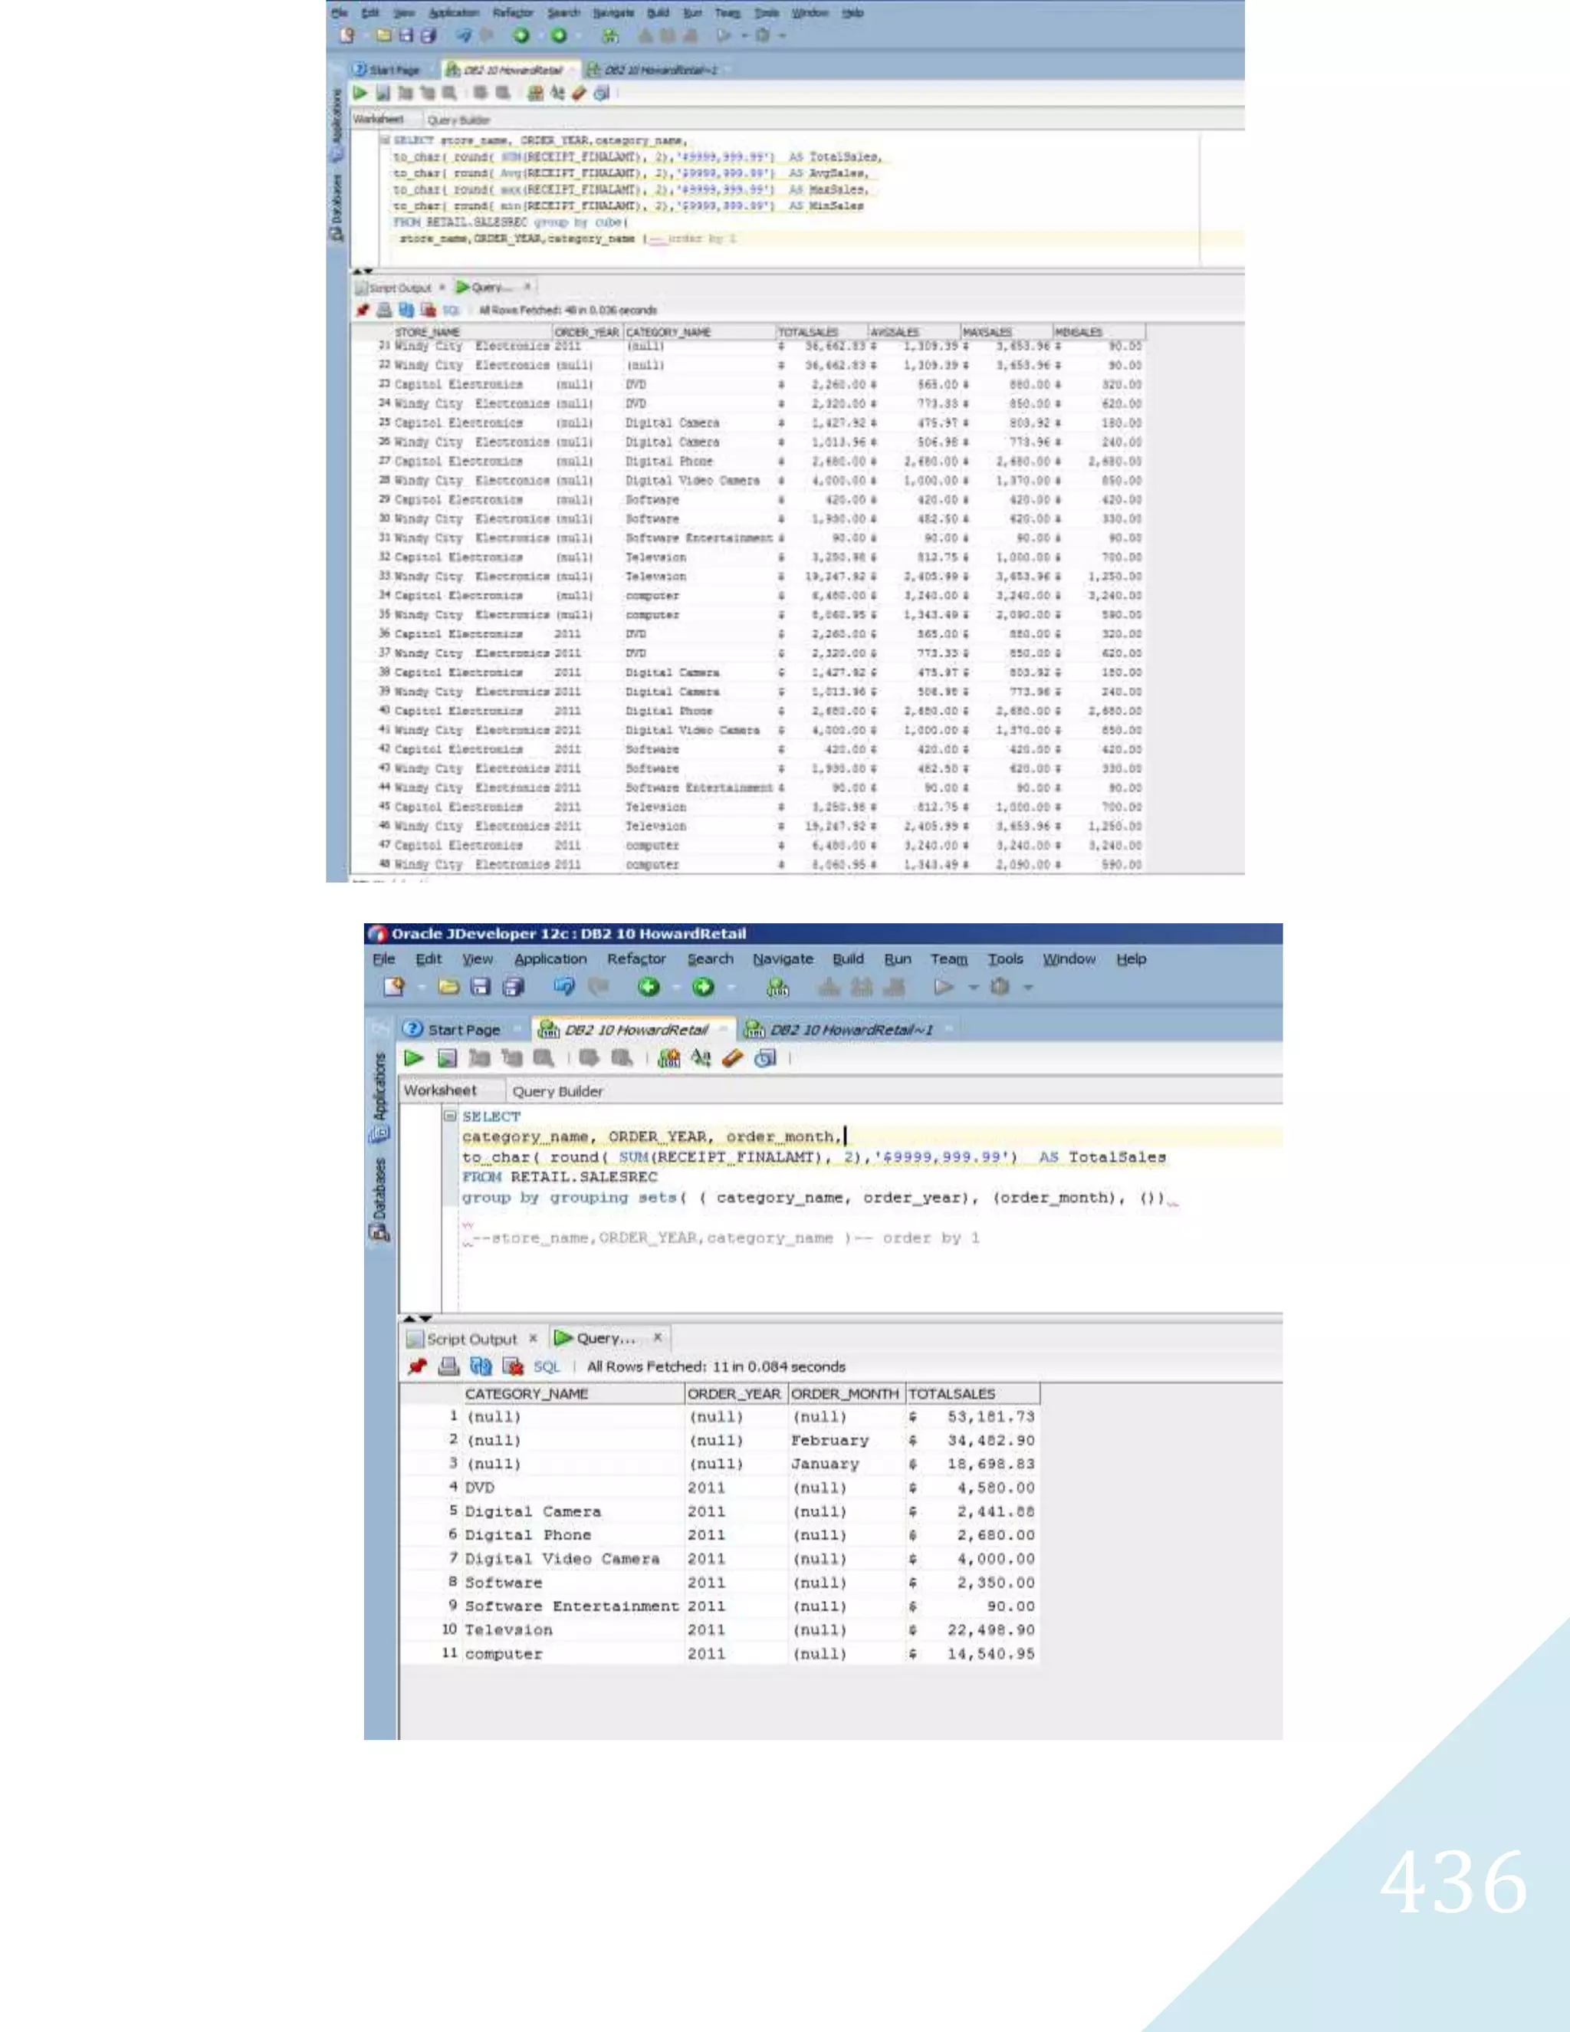Click green Run Statement arrow in upper window

pyautogui.click(x=360, y=92)
